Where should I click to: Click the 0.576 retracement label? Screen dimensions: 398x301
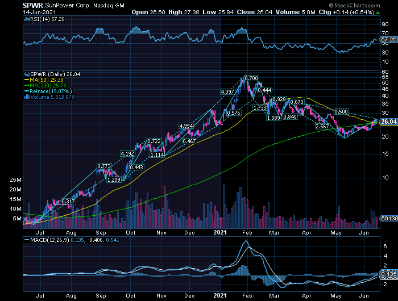click(234, 113)
